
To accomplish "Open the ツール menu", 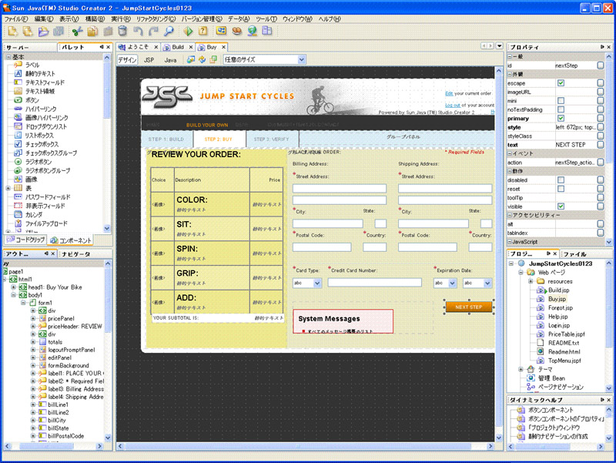I will coord(266,18).
